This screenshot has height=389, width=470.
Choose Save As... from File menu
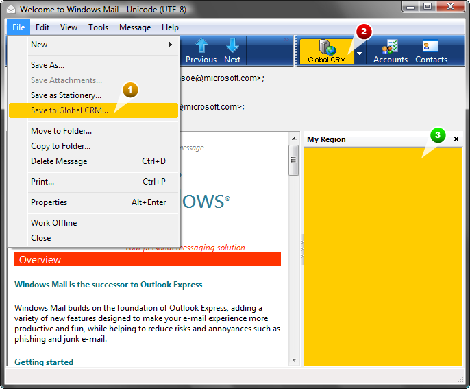[93, 65]
